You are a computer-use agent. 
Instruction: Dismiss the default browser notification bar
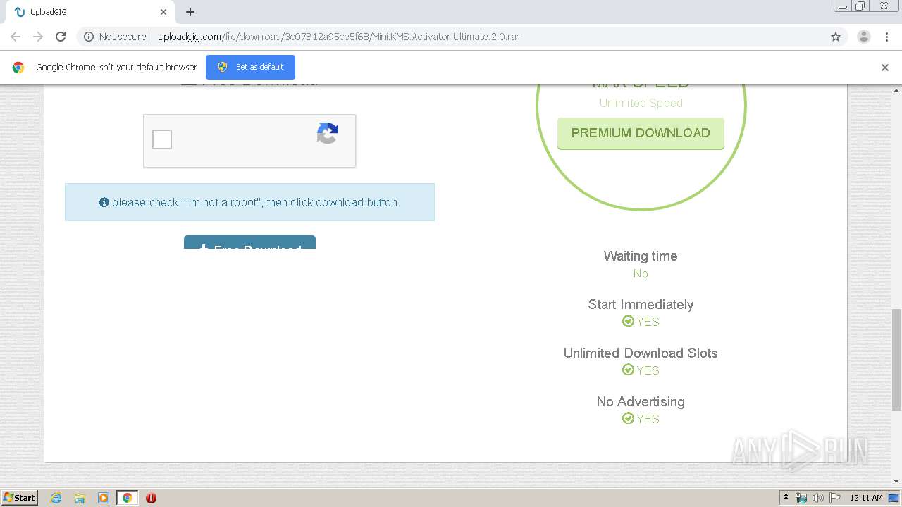point(885,68)
